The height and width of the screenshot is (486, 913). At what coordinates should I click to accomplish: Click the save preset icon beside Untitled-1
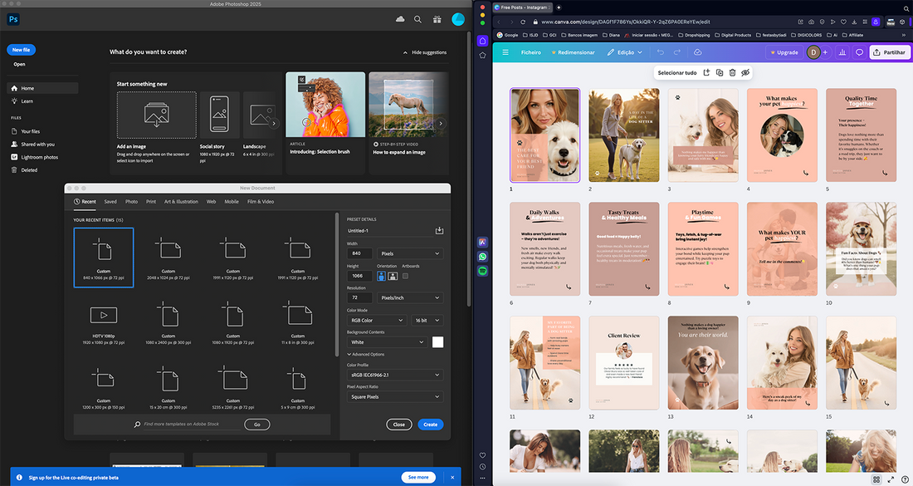(439, 231)
